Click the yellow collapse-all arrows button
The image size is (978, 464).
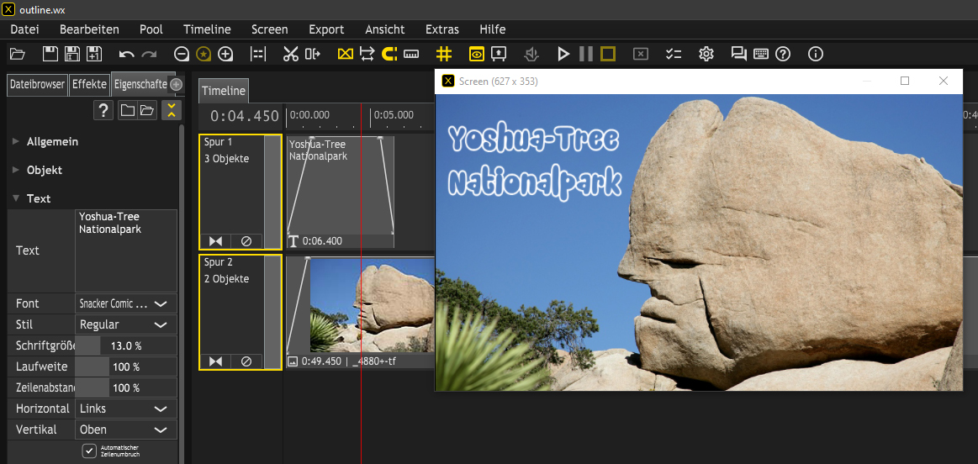[171, 110]
